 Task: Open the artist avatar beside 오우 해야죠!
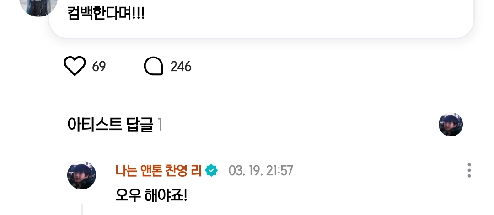coord(81,175)
